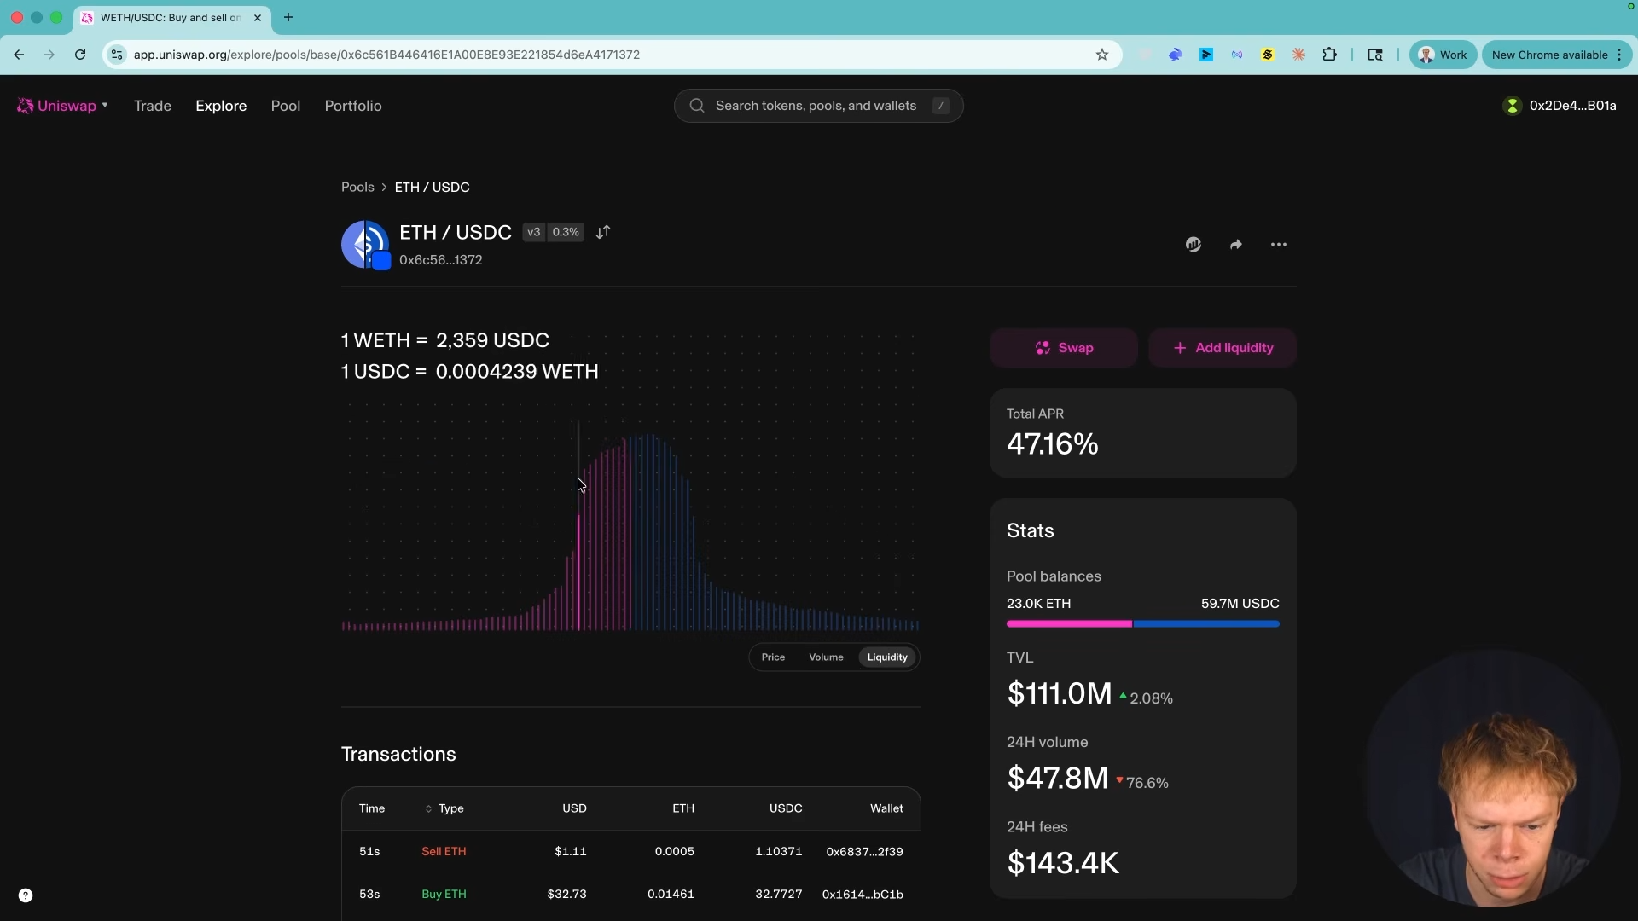The width and height of the screenshot is (1638, 921).
Task: Click the site information icon in address bar
Action: point(117,55)
